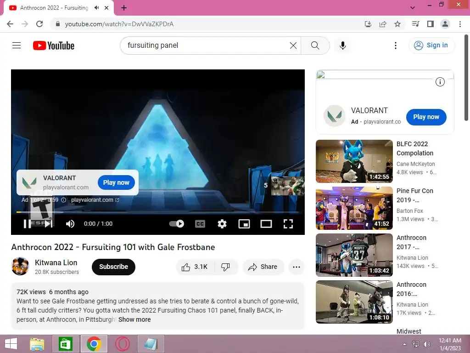Toggle the autoplay switch

[177, 224]
